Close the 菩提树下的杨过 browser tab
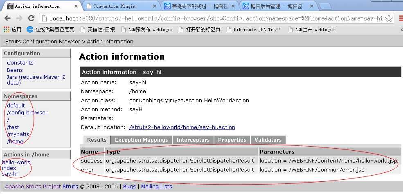403x194 pixels. click(x=232, y=6)
